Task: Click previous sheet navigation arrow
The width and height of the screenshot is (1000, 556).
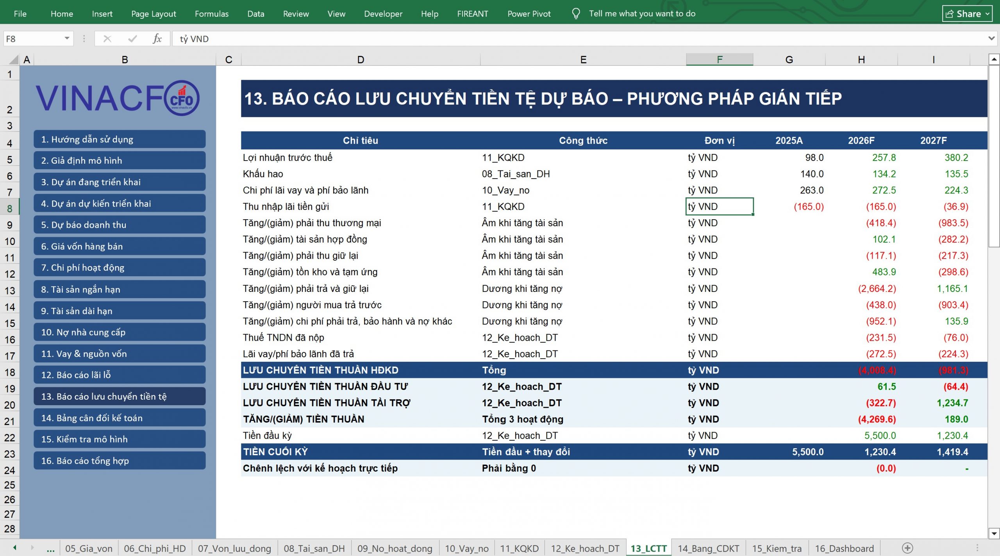Action: coord(15,548)
